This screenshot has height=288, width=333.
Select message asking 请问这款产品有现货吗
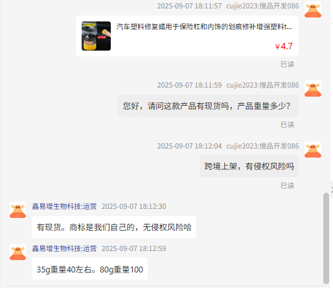coord(208,106)
